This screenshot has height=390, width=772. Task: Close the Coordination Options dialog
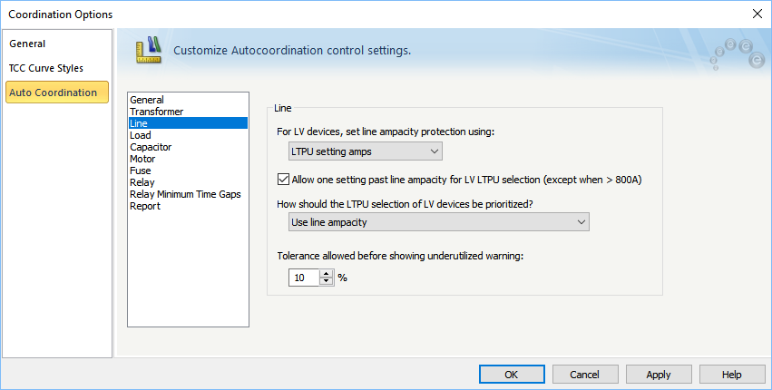757,14
